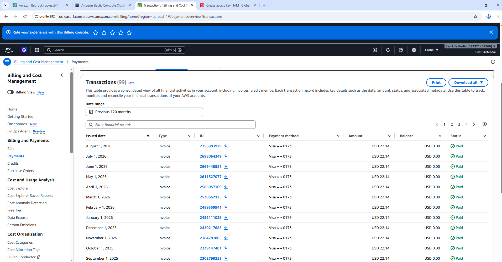Sort by Type column

point(189,136)
